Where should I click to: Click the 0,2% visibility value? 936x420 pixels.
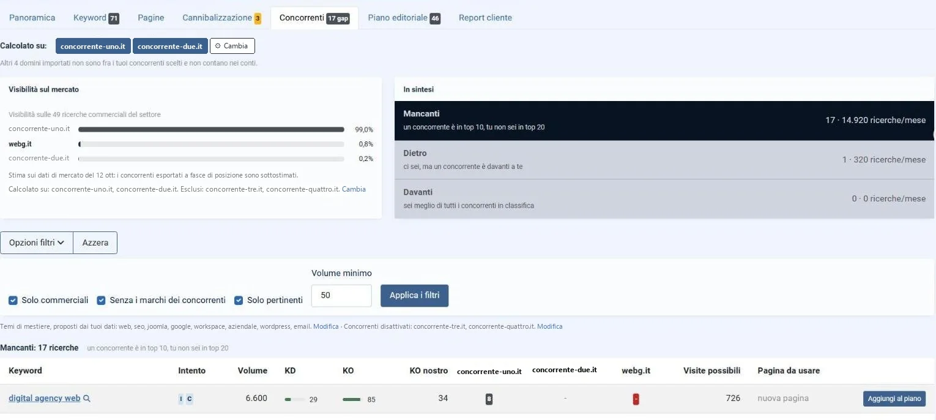[x=366, y=159]
